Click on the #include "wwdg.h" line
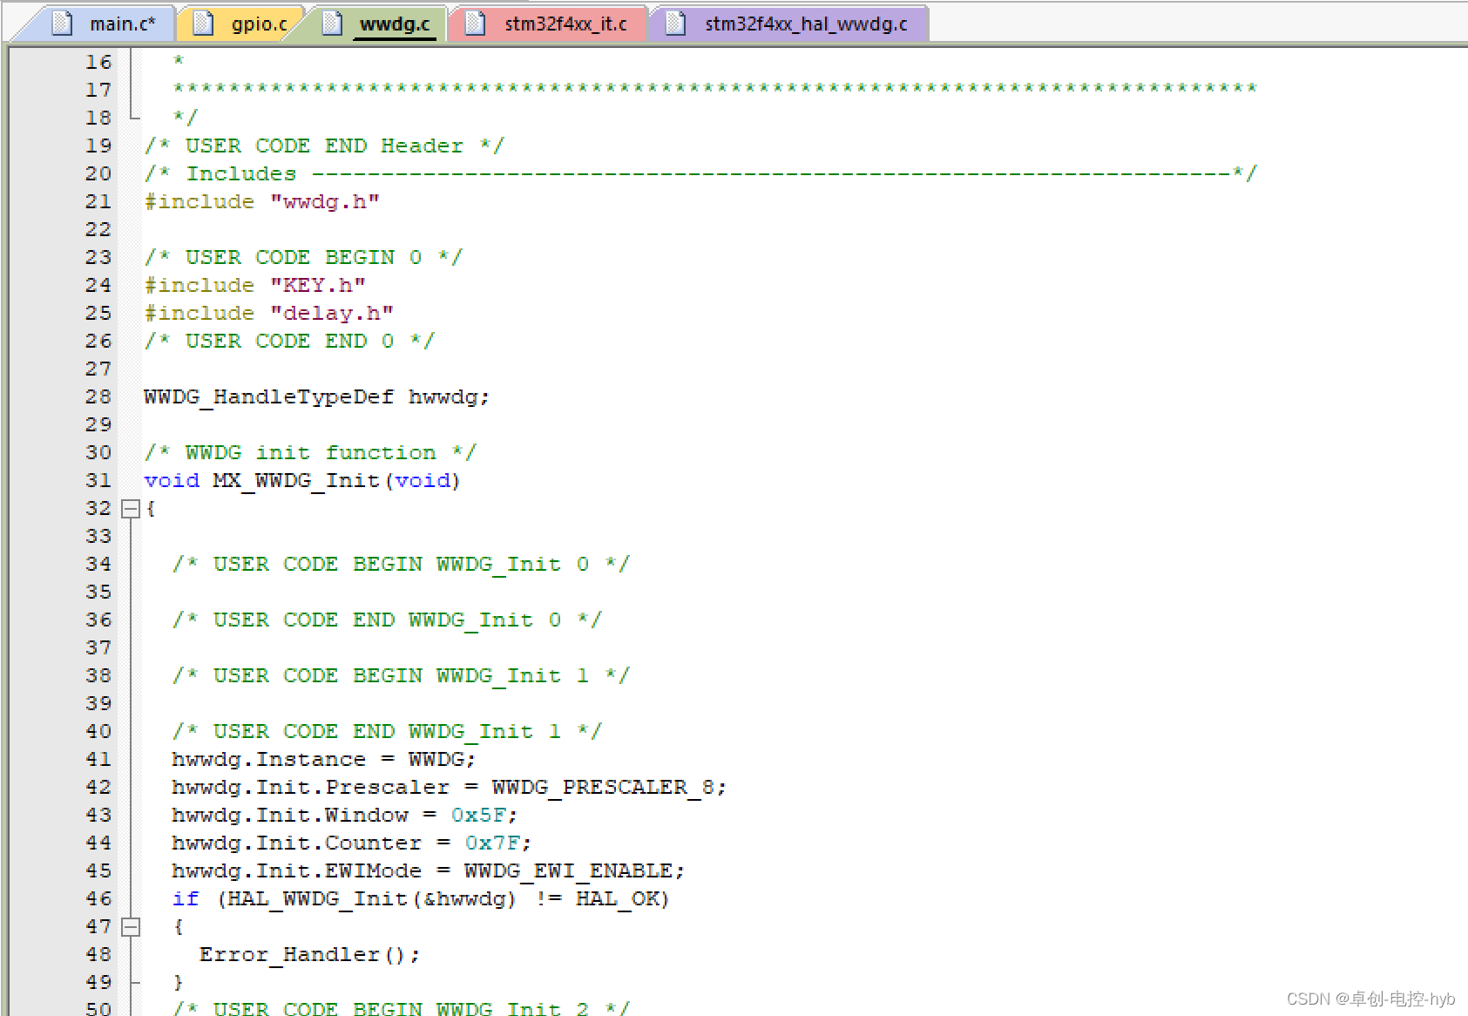1468x1016 pixels. click(x=261, y=202)
